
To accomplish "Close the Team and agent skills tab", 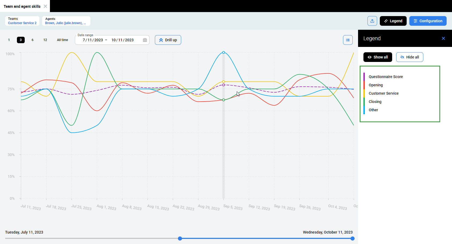I will click(45, 6).
